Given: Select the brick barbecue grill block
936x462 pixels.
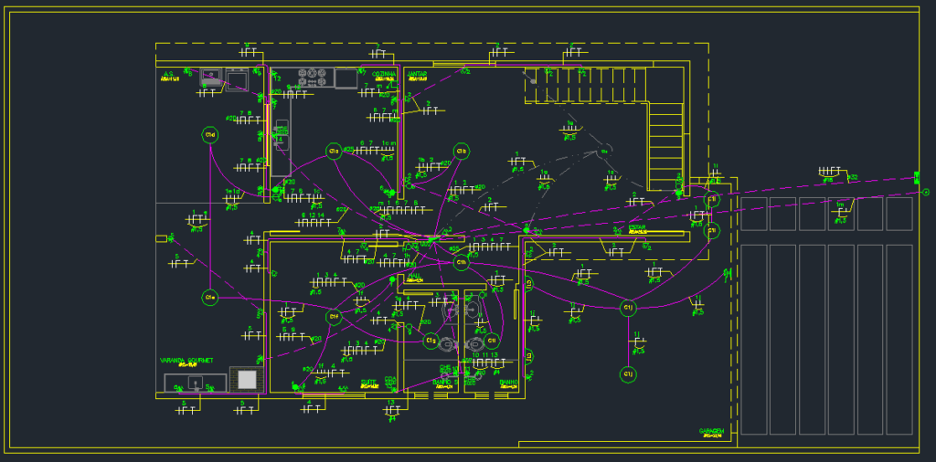Looking at the screenshot, I should click(247, 379).
